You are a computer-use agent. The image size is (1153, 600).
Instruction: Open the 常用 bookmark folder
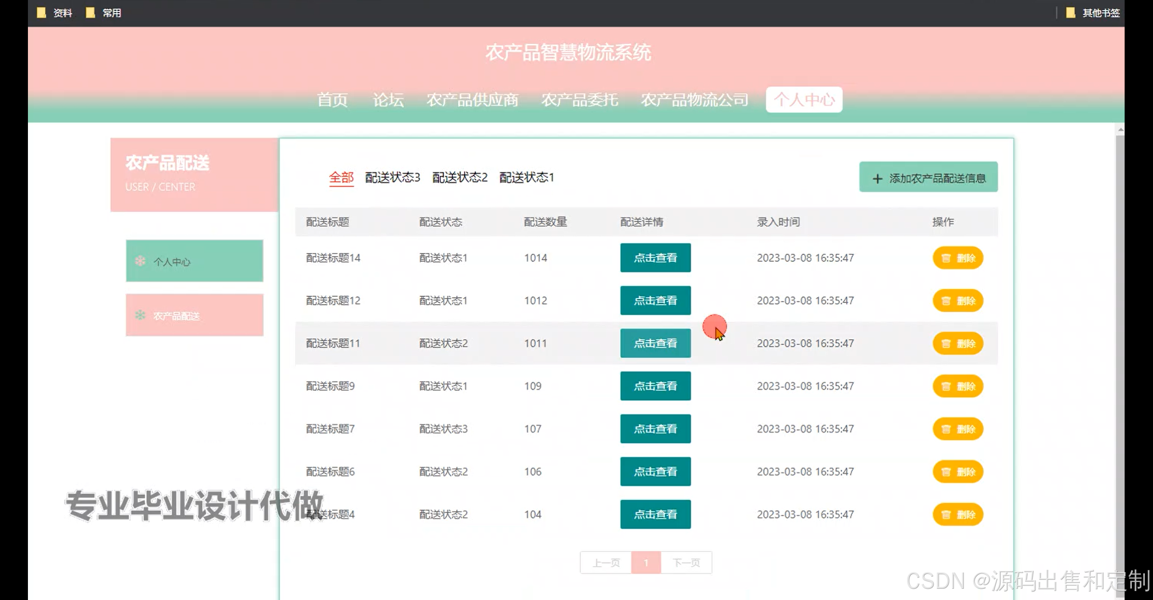[104, 13]
